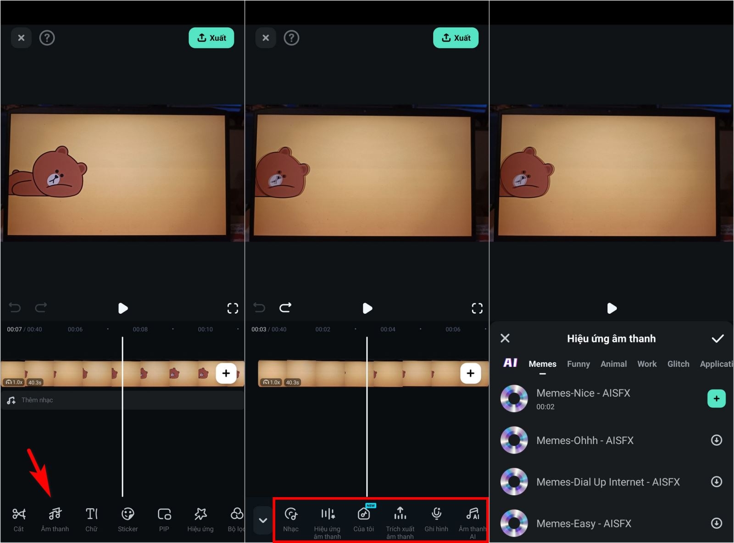Viewport: 734px width, 543px height.
Task: Open the Hiệu ứng effects tool in left toolbar
Action: [200, 519]
